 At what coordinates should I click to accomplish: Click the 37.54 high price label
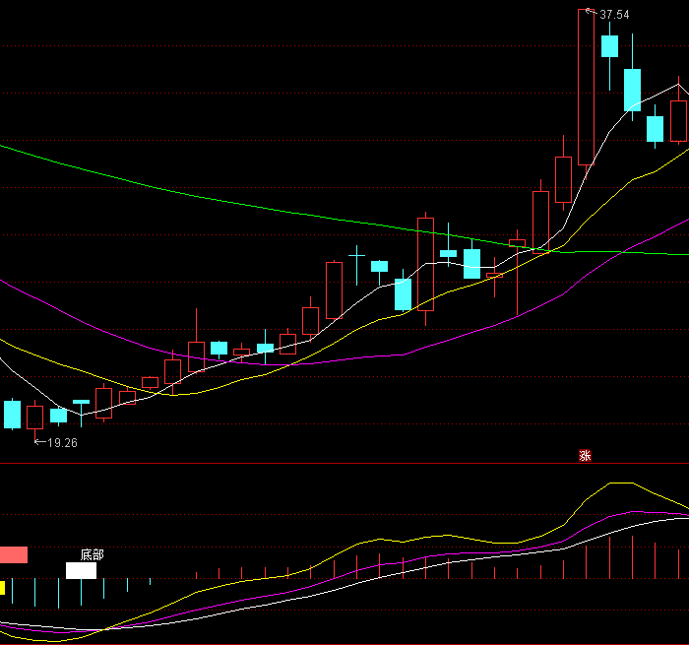pos(614,15)
